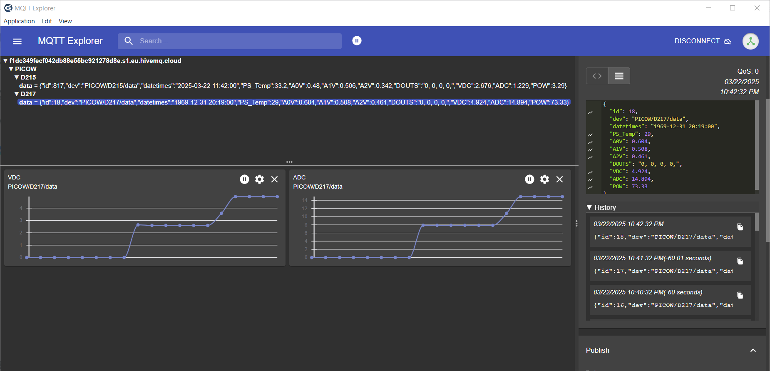Close the ADC chart panel
Image resolution: width=770 pixels, height=371 pixels.
tap(559, 179)
